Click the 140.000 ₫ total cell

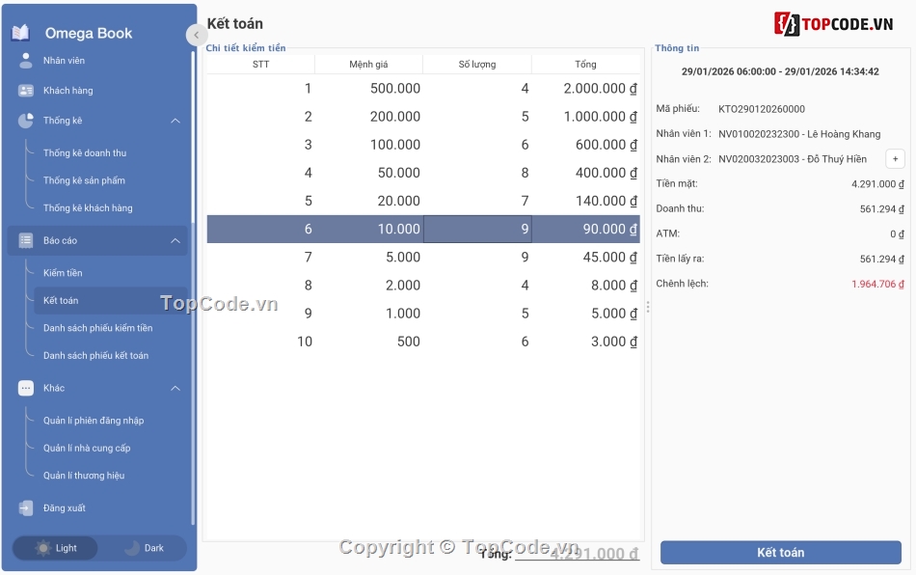[x=586, y=201]
